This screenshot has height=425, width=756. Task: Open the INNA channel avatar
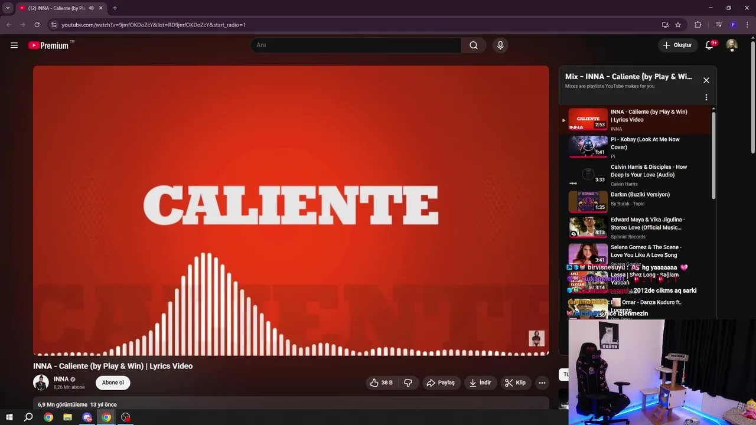tap(41, 382)
